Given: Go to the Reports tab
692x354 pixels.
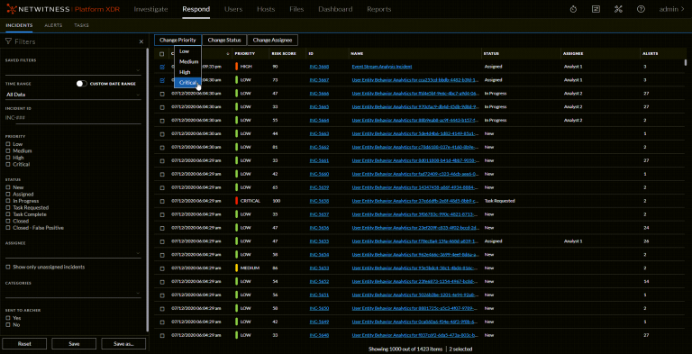Looking at the screenshot, I should [379, 9].
